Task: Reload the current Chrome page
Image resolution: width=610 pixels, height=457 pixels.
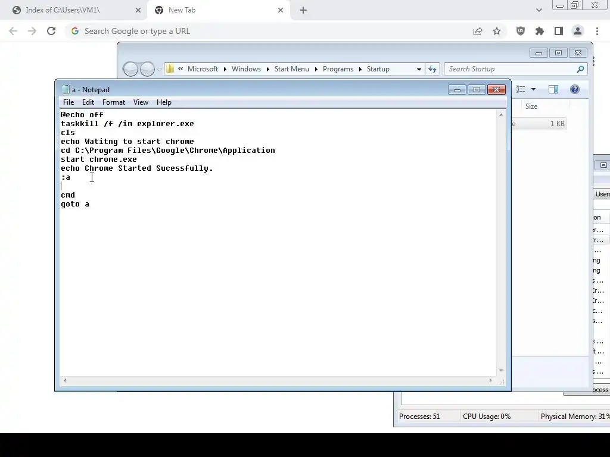Action: coord(51,31)
